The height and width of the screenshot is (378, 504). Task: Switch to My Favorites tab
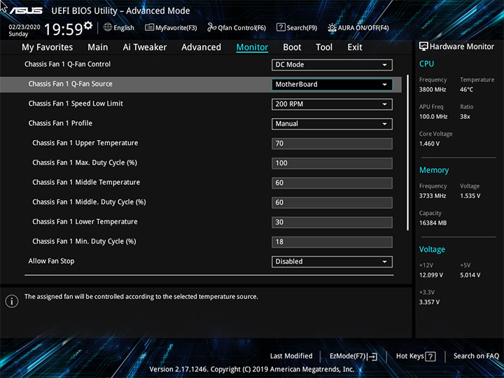pos(48,48)
